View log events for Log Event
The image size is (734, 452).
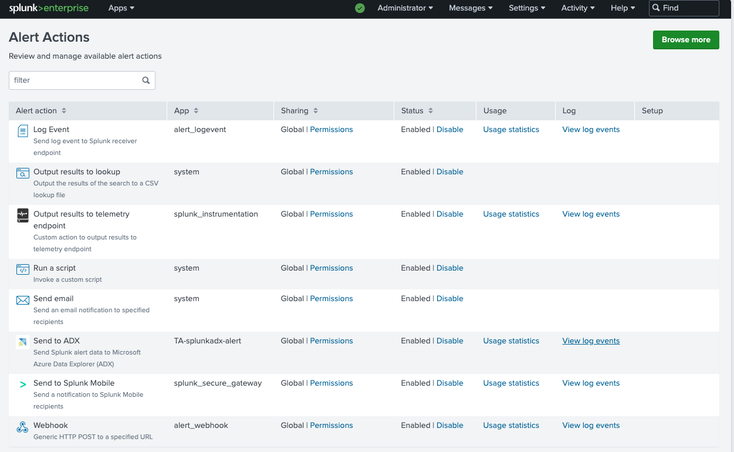[x=591, y=130]
